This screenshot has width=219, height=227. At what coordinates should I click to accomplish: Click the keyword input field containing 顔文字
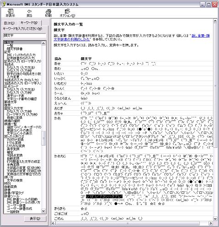(x=25, y=36)
